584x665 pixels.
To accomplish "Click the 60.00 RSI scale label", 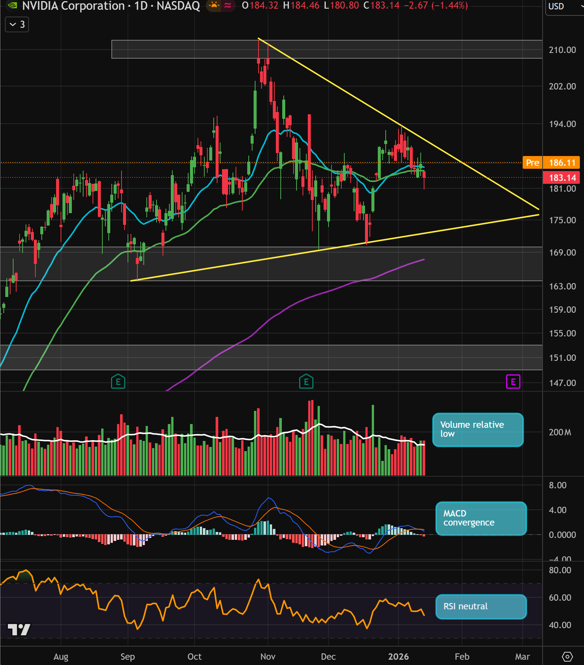I will coord(560,598).
